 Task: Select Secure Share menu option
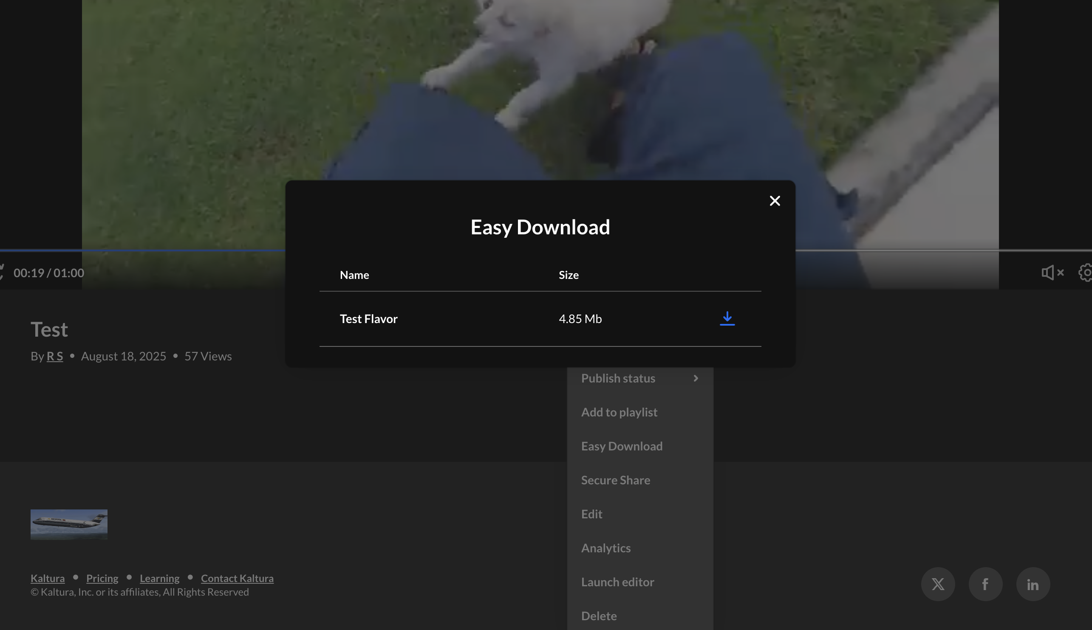pos(615,480)
